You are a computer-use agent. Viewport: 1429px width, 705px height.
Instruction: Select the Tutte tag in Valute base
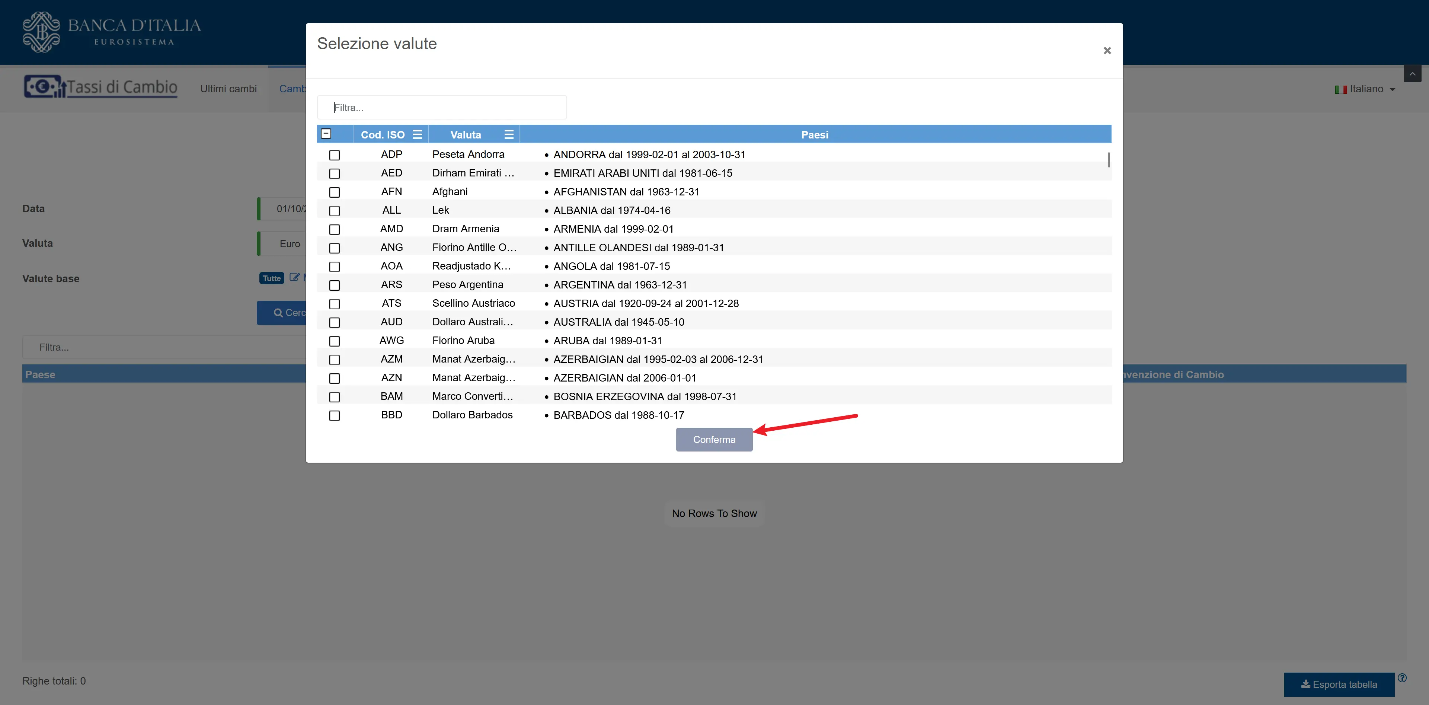click(271, 278)
